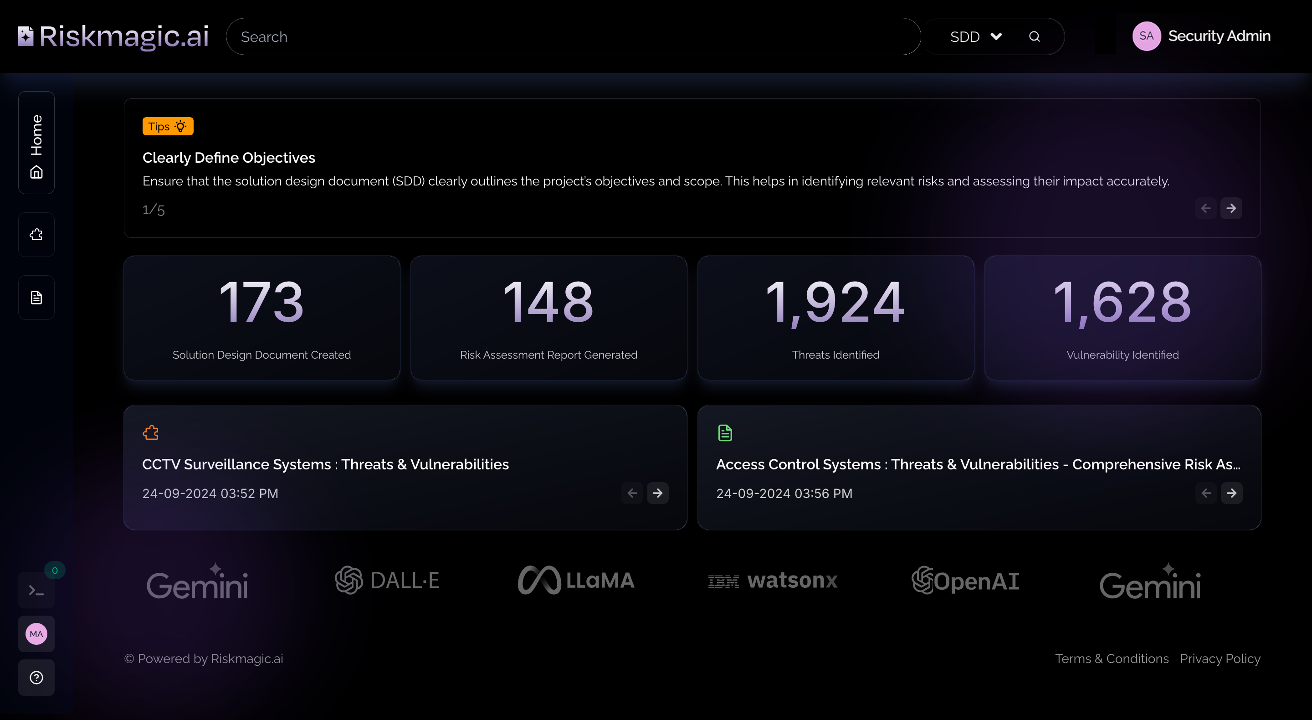The height and width of the screenshot is (720, 1312).
Task: Expand the SDD search type dropdown
Action: point(976,37)
